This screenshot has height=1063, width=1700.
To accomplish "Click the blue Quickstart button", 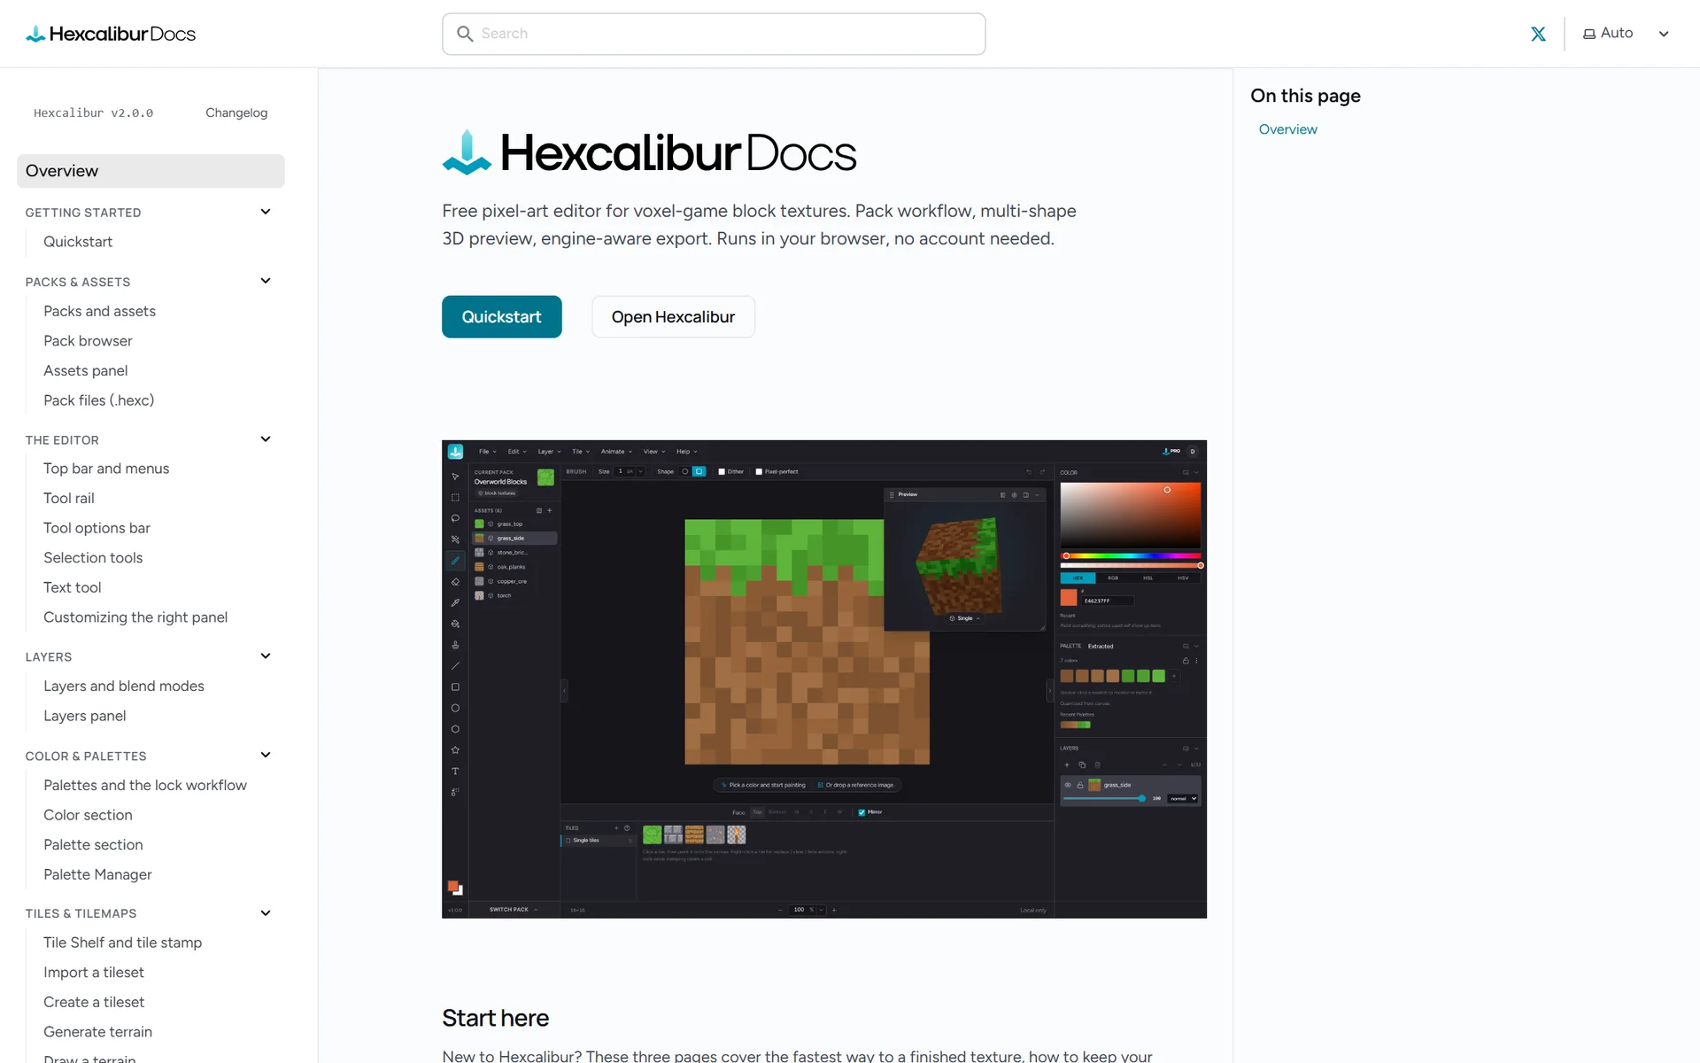I will tap(502, 316).
